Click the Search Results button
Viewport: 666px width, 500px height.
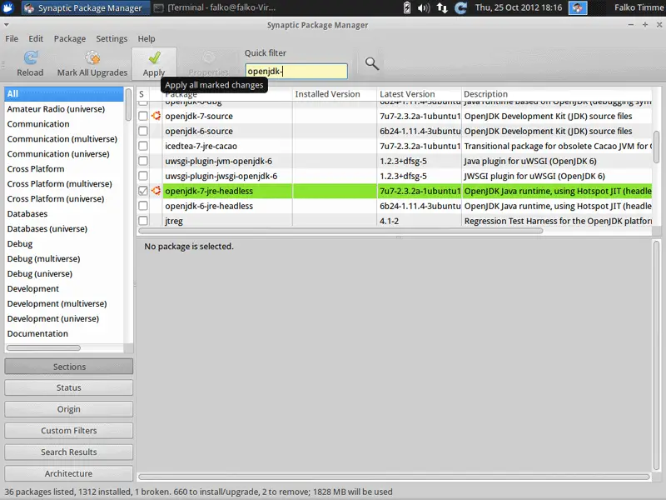click(69, 452)
